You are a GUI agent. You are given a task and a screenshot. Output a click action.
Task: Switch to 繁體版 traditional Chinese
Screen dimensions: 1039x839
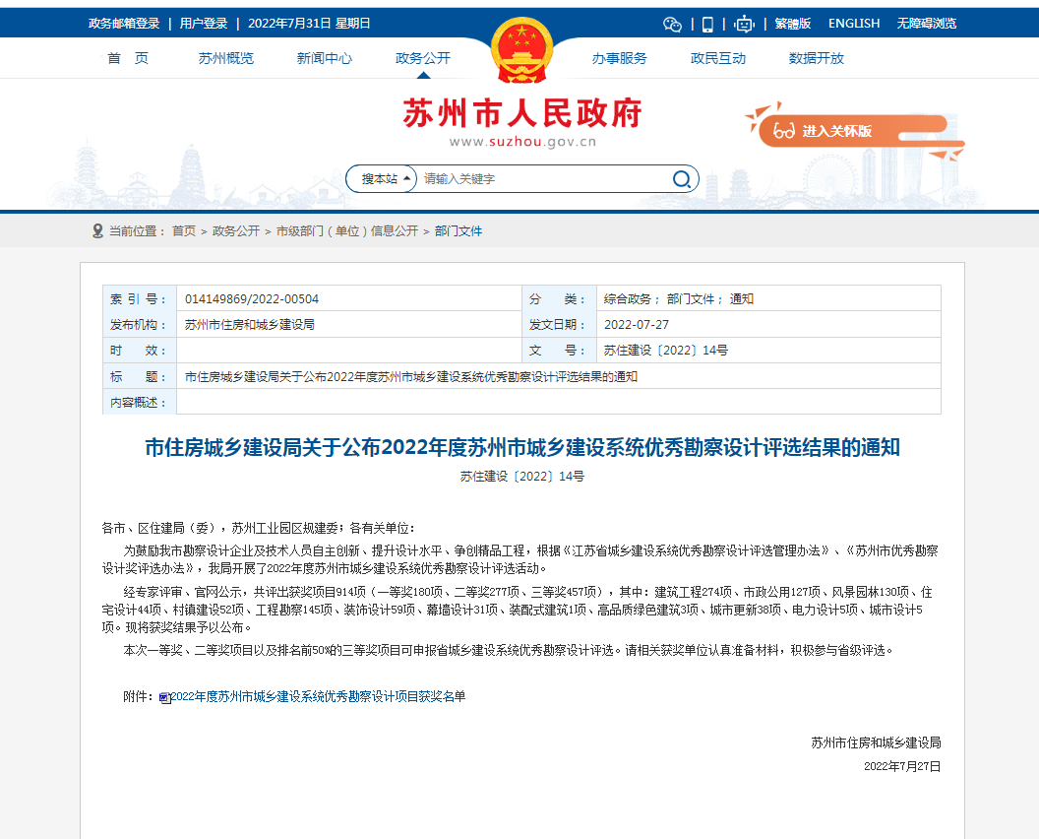tap(793, 24)
